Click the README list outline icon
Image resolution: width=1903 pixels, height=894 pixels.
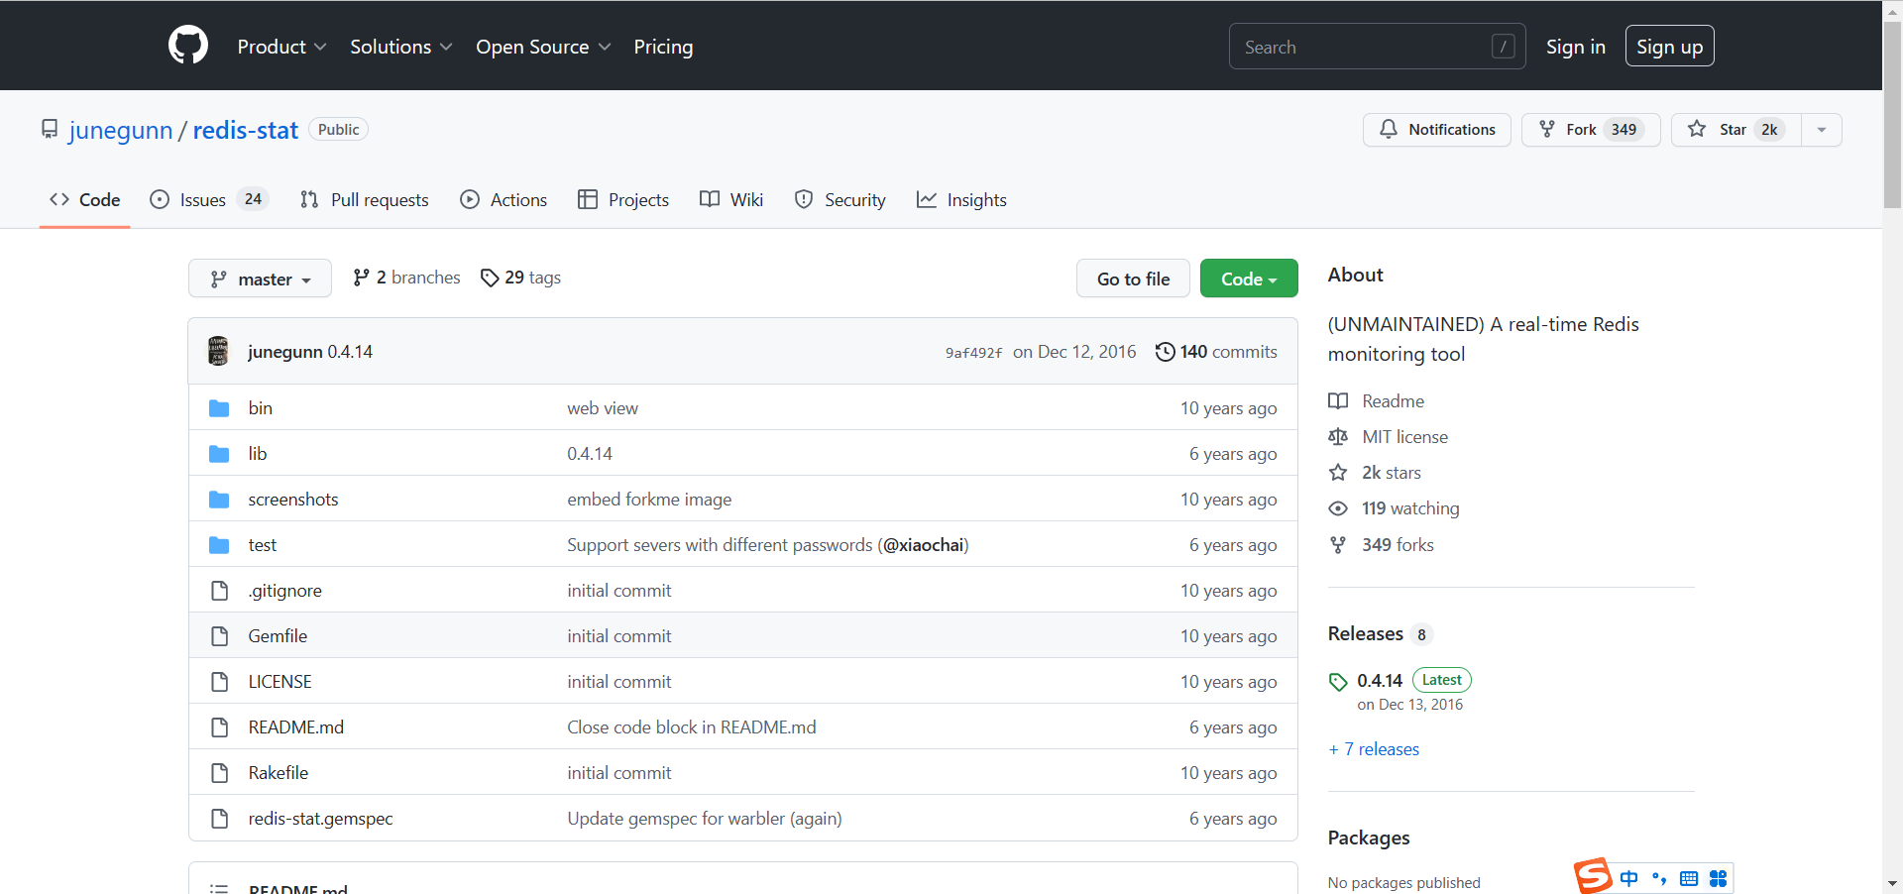coord(219,888)
